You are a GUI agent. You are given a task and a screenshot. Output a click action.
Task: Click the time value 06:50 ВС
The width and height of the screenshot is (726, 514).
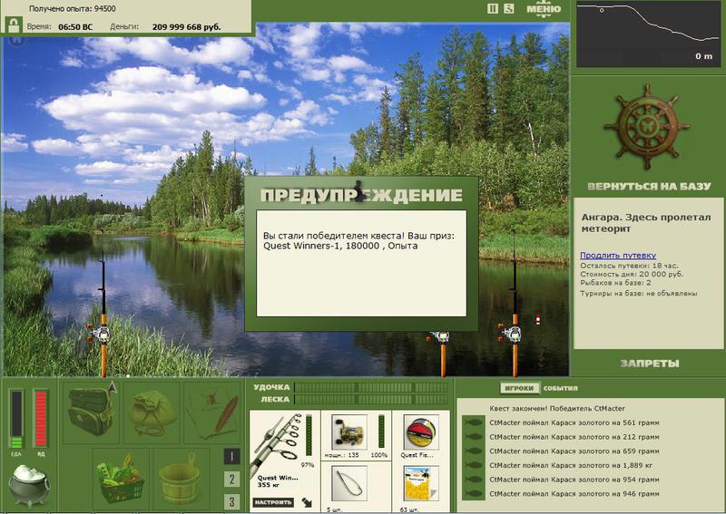pyautogui.click(x=75, y=27)
